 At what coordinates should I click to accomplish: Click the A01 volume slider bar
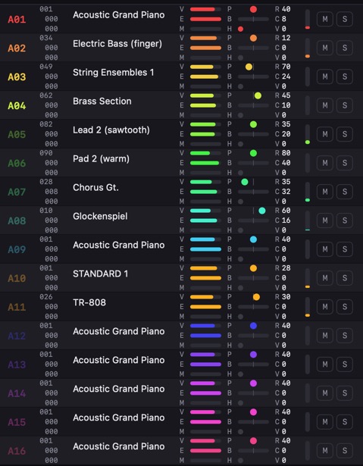click(205, 9)
